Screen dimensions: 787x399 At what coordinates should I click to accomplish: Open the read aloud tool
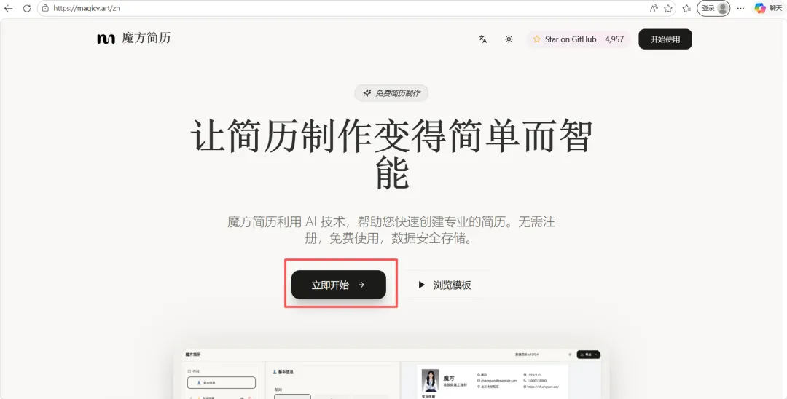pos(654,8)
